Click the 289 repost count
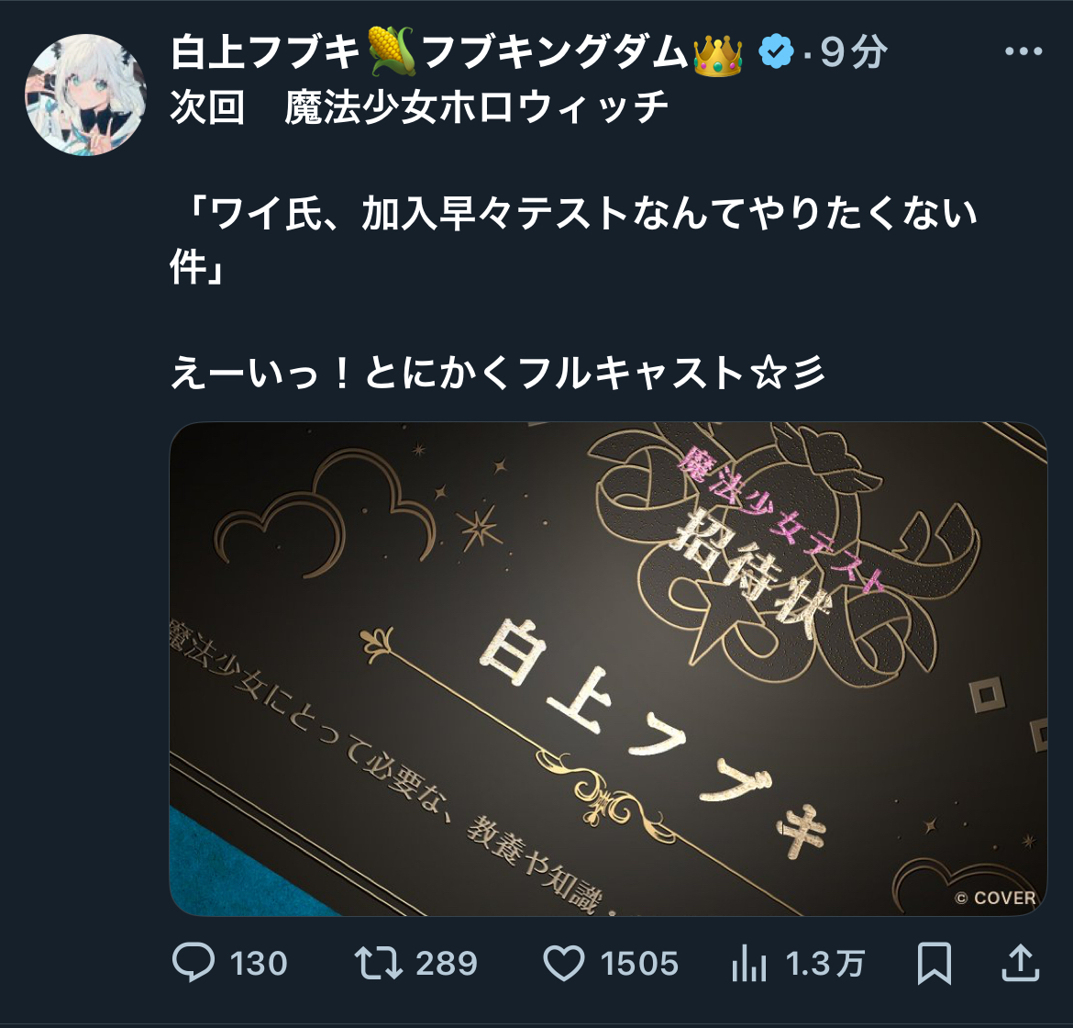The height and width of the screenshot is (1028, 1073). click(447, 963)
